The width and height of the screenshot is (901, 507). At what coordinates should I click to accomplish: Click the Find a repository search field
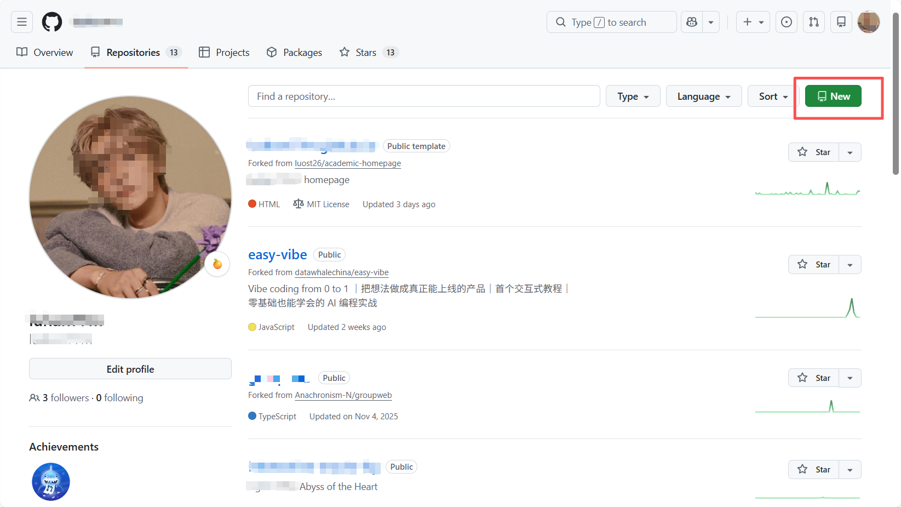424,96
